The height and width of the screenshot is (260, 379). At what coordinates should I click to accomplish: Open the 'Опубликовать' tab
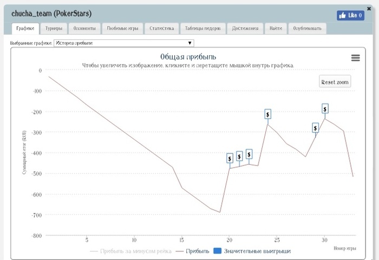pos(307,29)
